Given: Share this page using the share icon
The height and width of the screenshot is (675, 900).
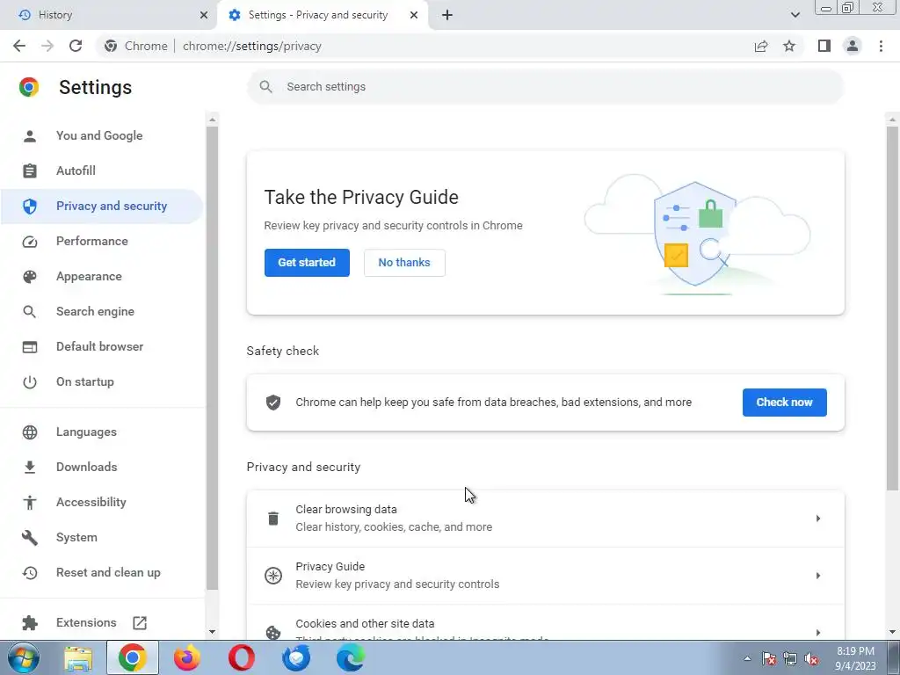Looking at the screenshot, I should pyautogui.click(x=761, y=46).
